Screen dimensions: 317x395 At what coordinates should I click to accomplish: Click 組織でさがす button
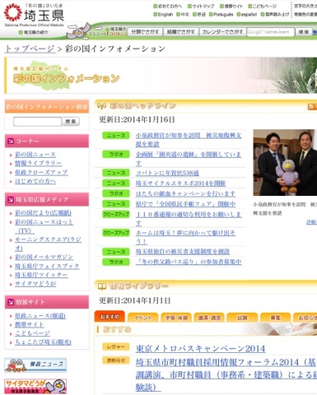click(181, 32)
